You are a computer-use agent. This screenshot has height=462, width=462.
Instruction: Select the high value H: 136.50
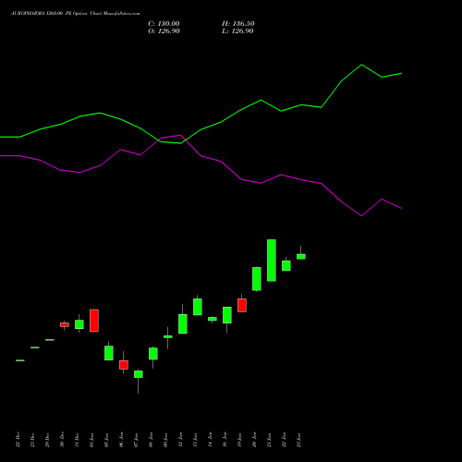[238, 24]
